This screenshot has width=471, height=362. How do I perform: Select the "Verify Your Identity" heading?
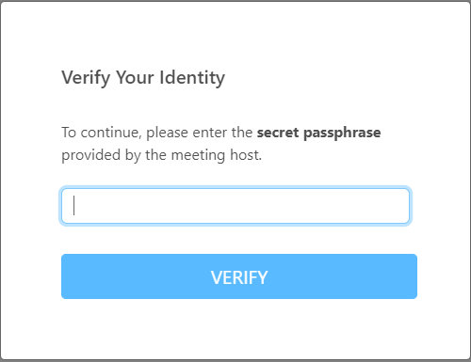[x=143, y=77]
